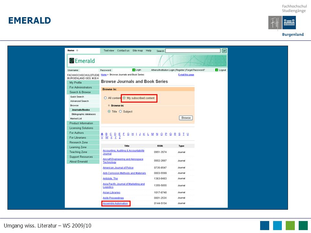Click alphabet letter A link
The height and width of the screenshot is (233, 311).
click(x=102, y=134)
